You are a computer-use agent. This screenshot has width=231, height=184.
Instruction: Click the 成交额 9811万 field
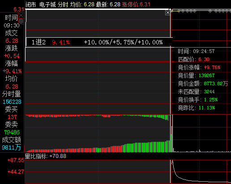(11, 144)
